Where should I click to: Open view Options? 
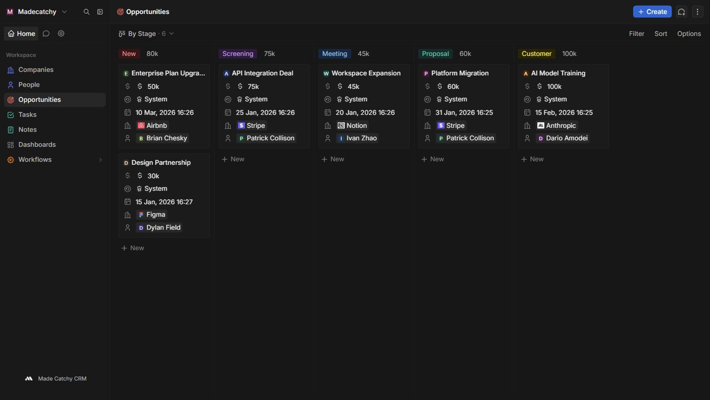pyautogui.click(x=689, y=33)
